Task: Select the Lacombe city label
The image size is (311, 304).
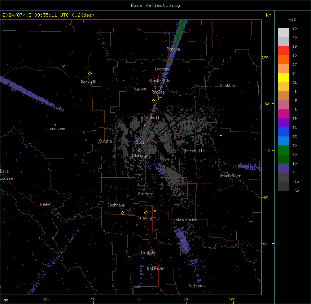Action: (162, 69)
